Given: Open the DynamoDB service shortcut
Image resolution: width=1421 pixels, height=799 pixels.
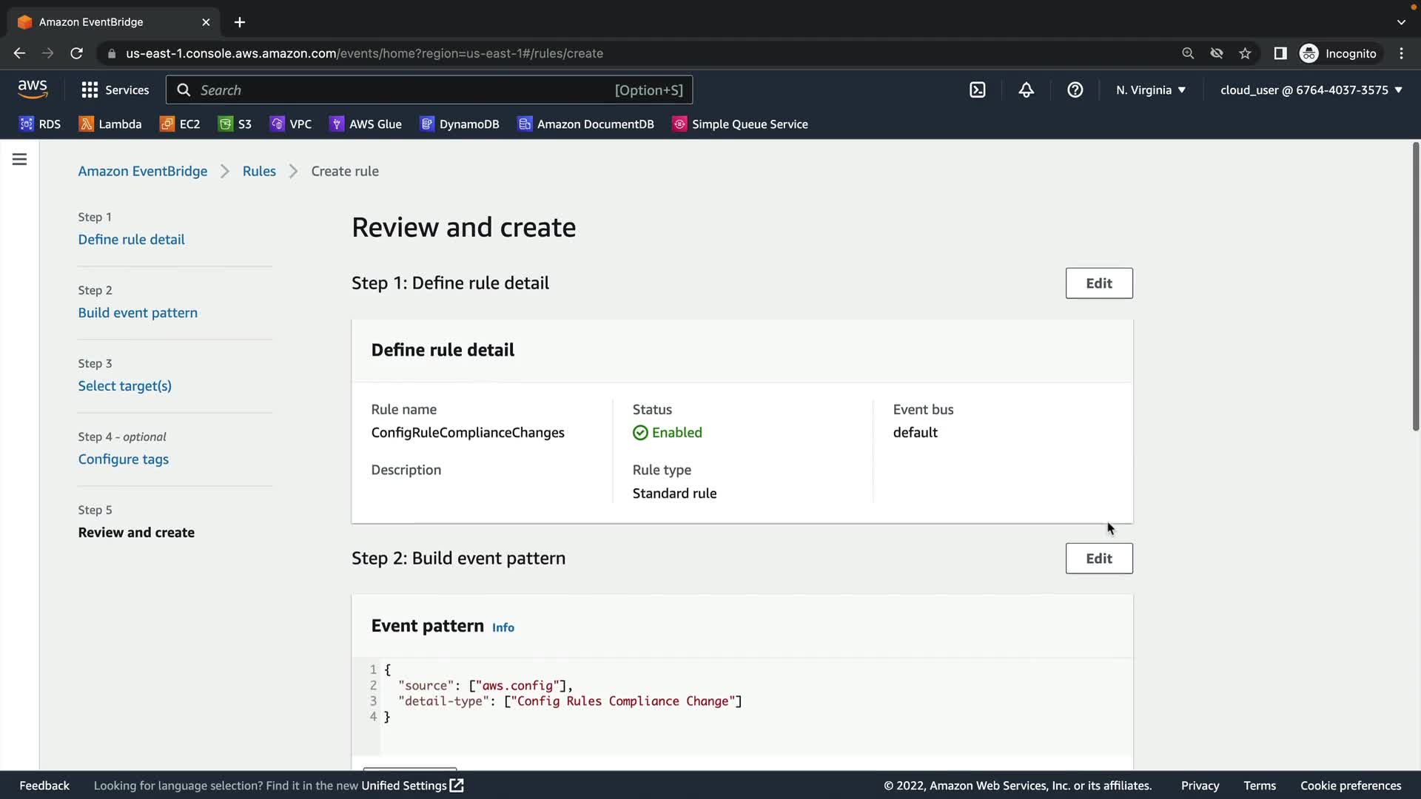Looking at the screenshot, I should click(460, 124).
